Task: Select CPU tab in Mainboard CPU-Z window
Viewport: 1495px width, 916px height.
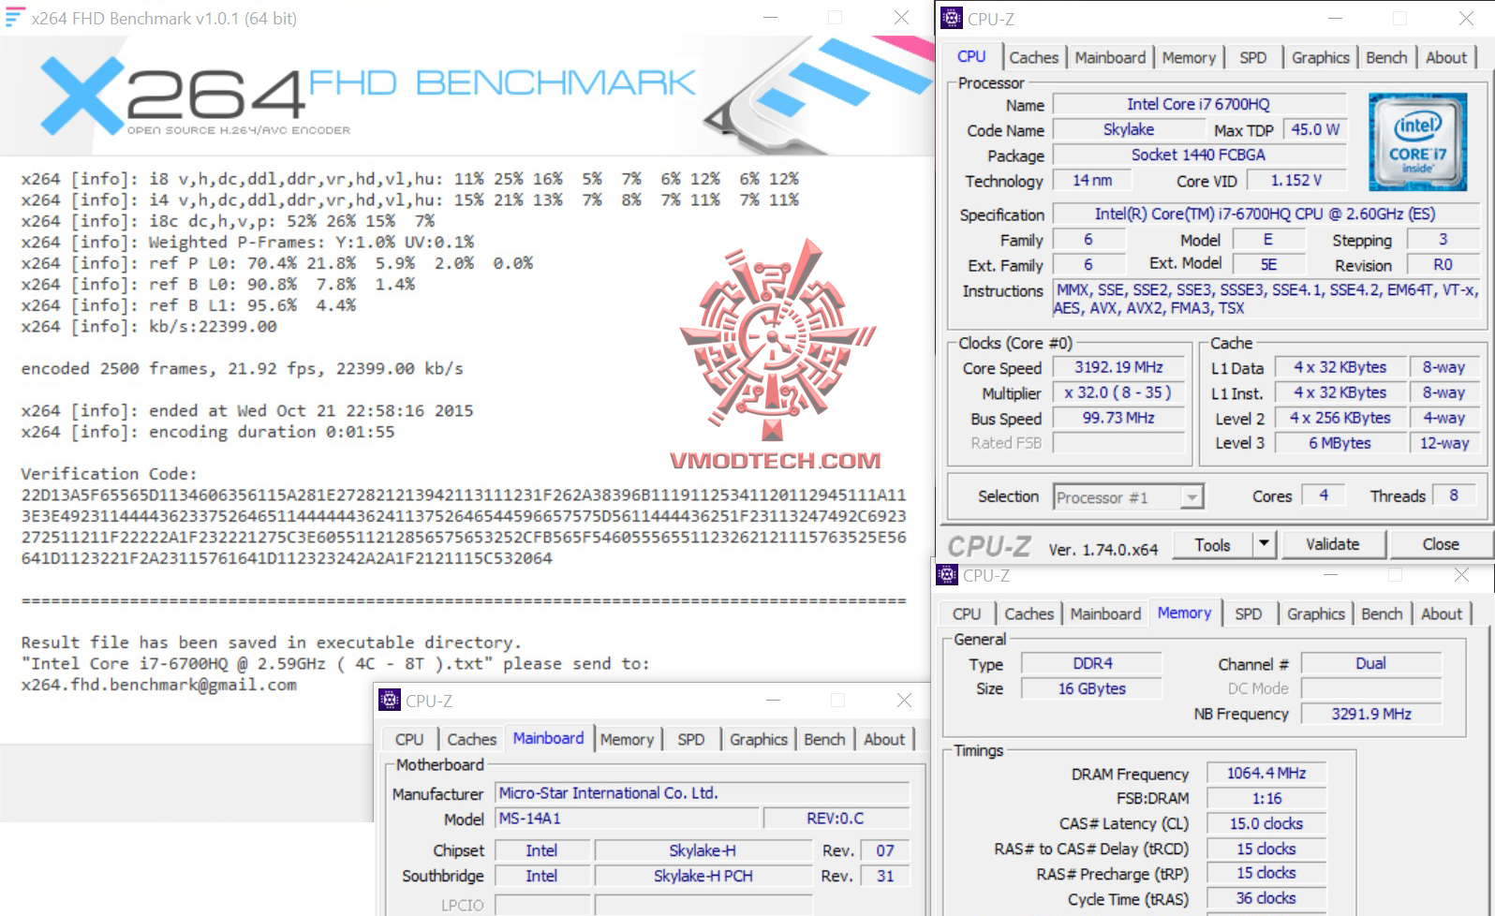Action: [409, 740]
